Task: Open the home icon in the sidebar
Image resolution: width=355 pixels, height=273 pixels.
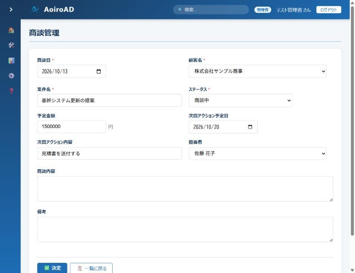Action: click(x=11, y=30)
